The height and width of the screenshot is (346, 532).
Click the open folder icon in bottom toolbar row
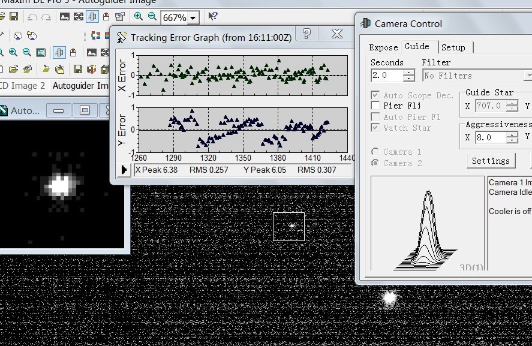point(13,69)
